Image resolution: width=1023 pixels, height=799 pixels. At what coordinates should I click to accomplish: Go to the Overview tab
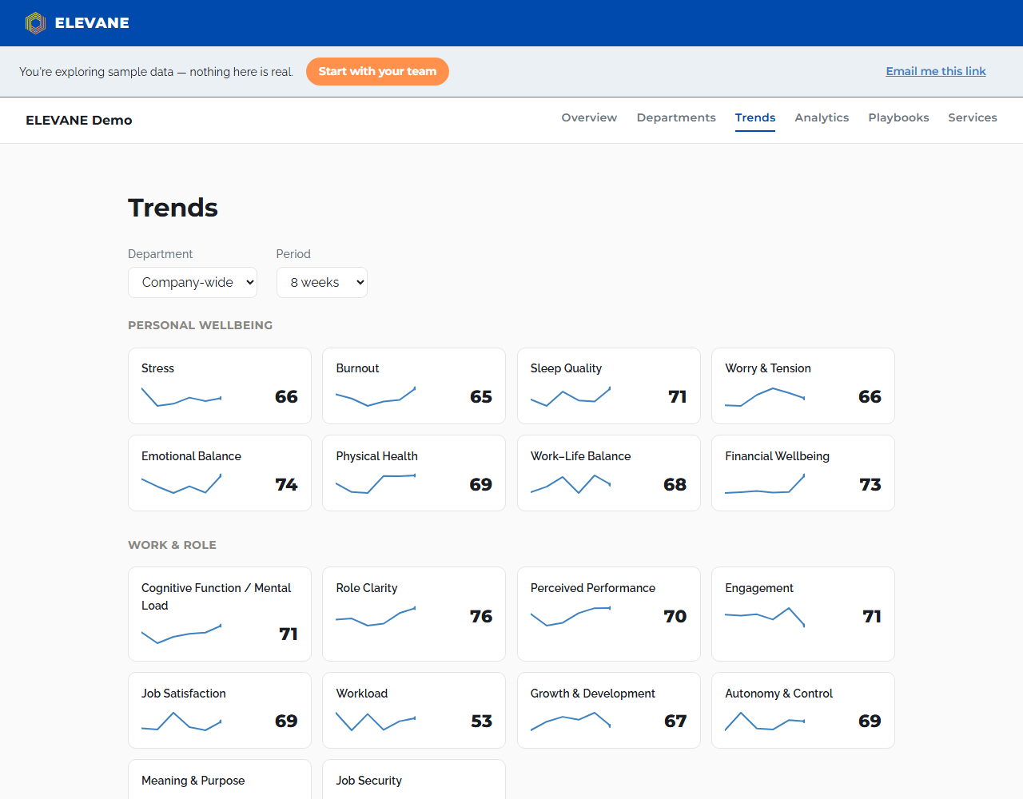[x=589, y=117]
